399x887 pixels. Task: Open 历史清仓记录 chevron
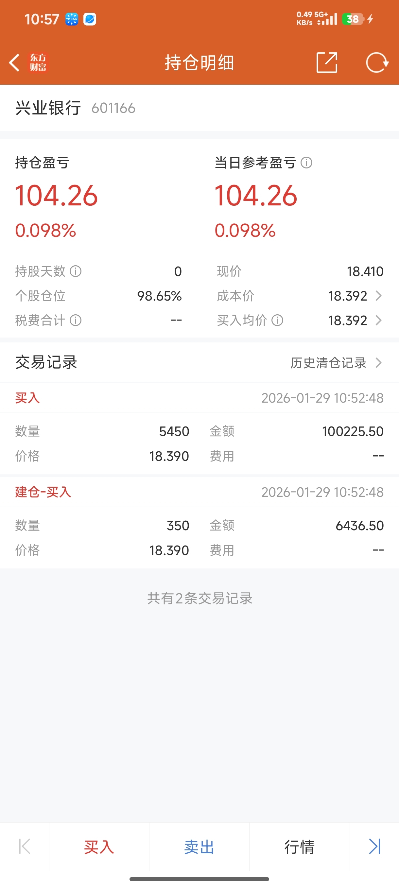click(379, 363)
